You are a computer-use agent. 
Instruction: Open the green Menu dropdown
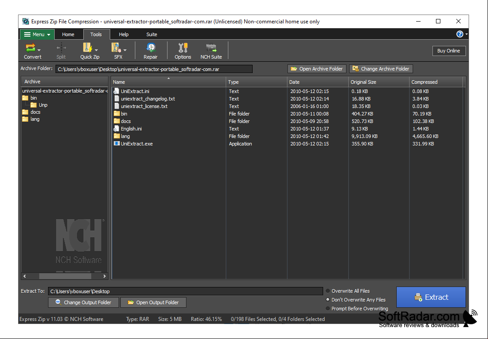point(37,34)
